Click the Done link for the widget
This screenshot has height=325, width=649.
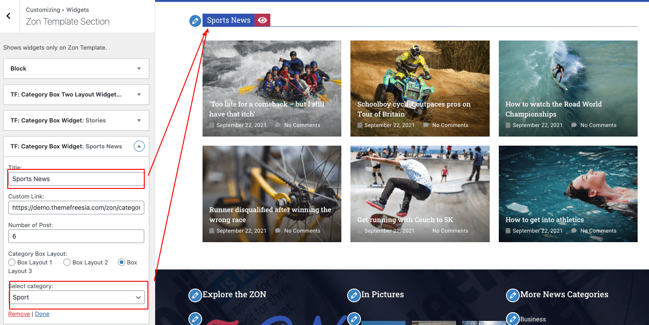(42, 314)
